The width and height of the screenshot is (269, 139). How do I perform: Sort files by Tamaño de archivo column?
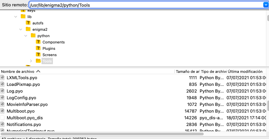(x=187, y=72)
